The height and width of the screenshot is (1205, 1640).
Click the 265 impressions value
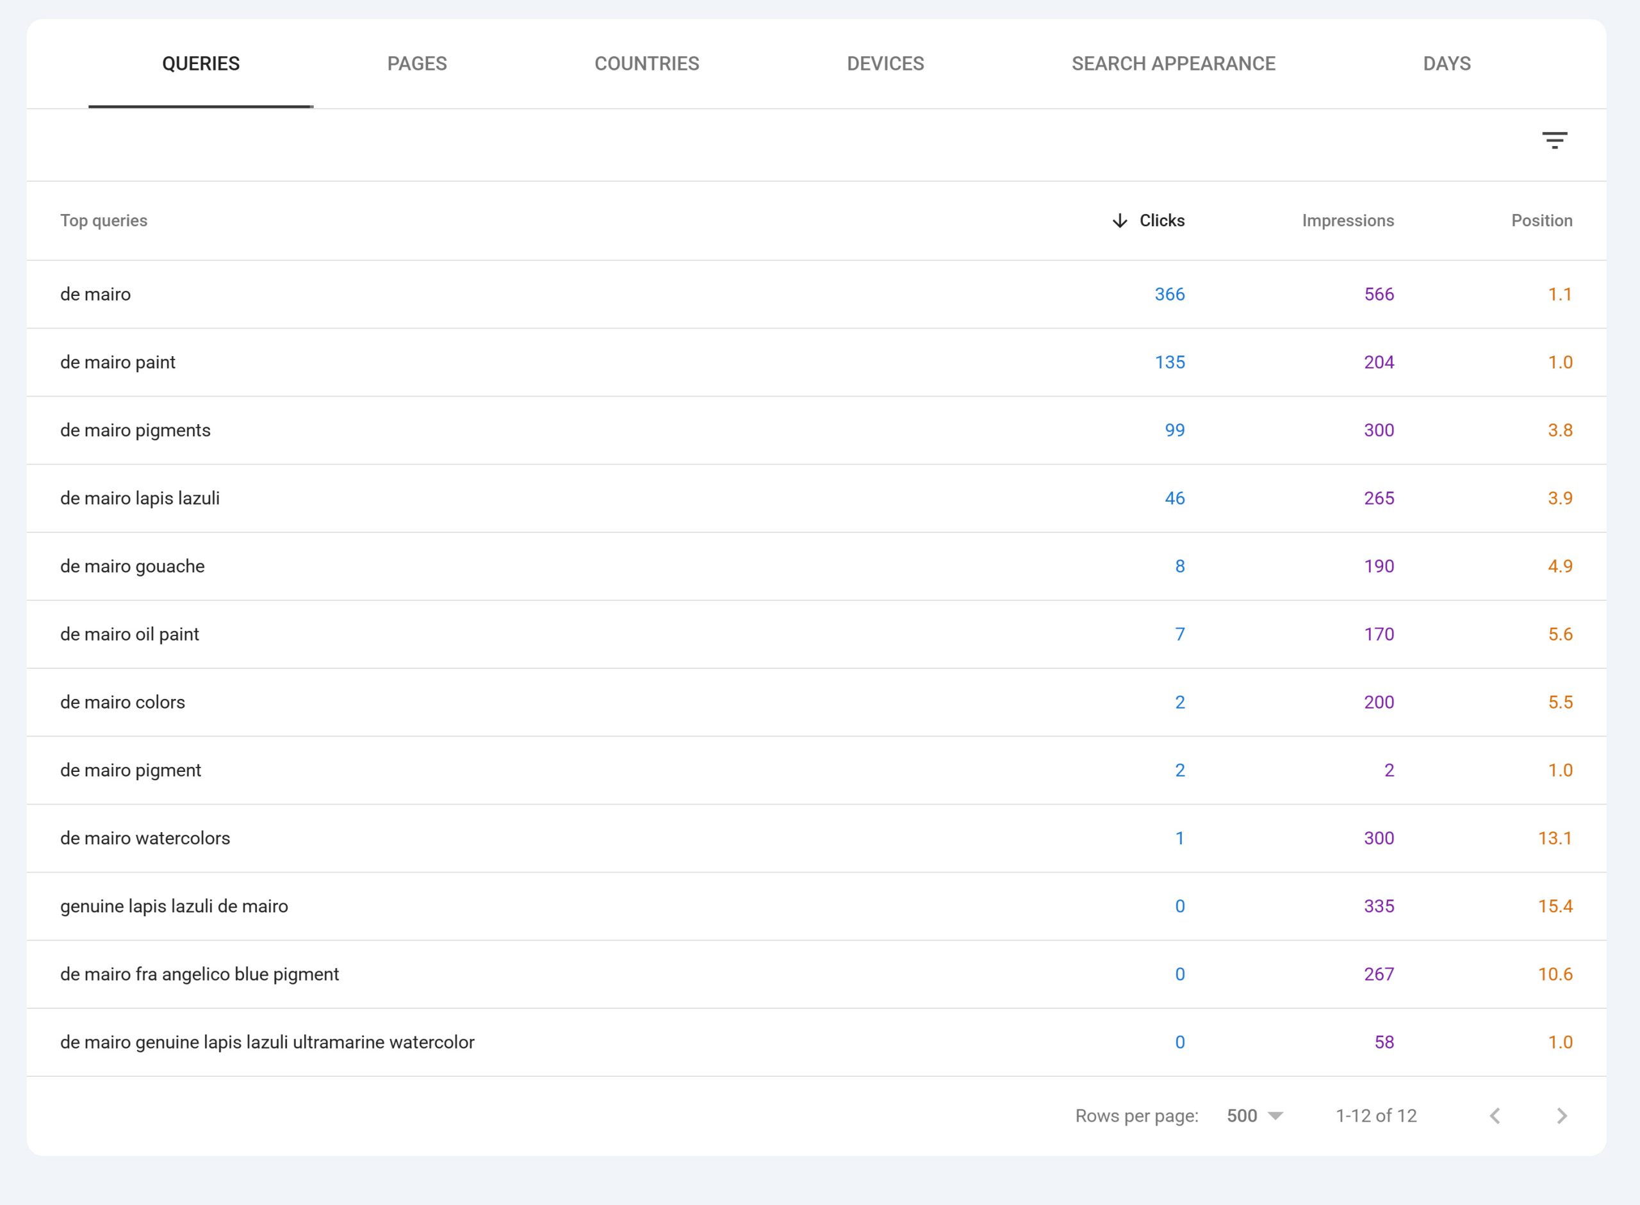1379,498
